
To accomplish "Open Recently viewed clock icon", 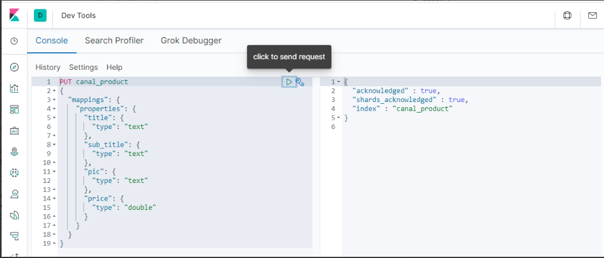I will (x=14, y=41).
